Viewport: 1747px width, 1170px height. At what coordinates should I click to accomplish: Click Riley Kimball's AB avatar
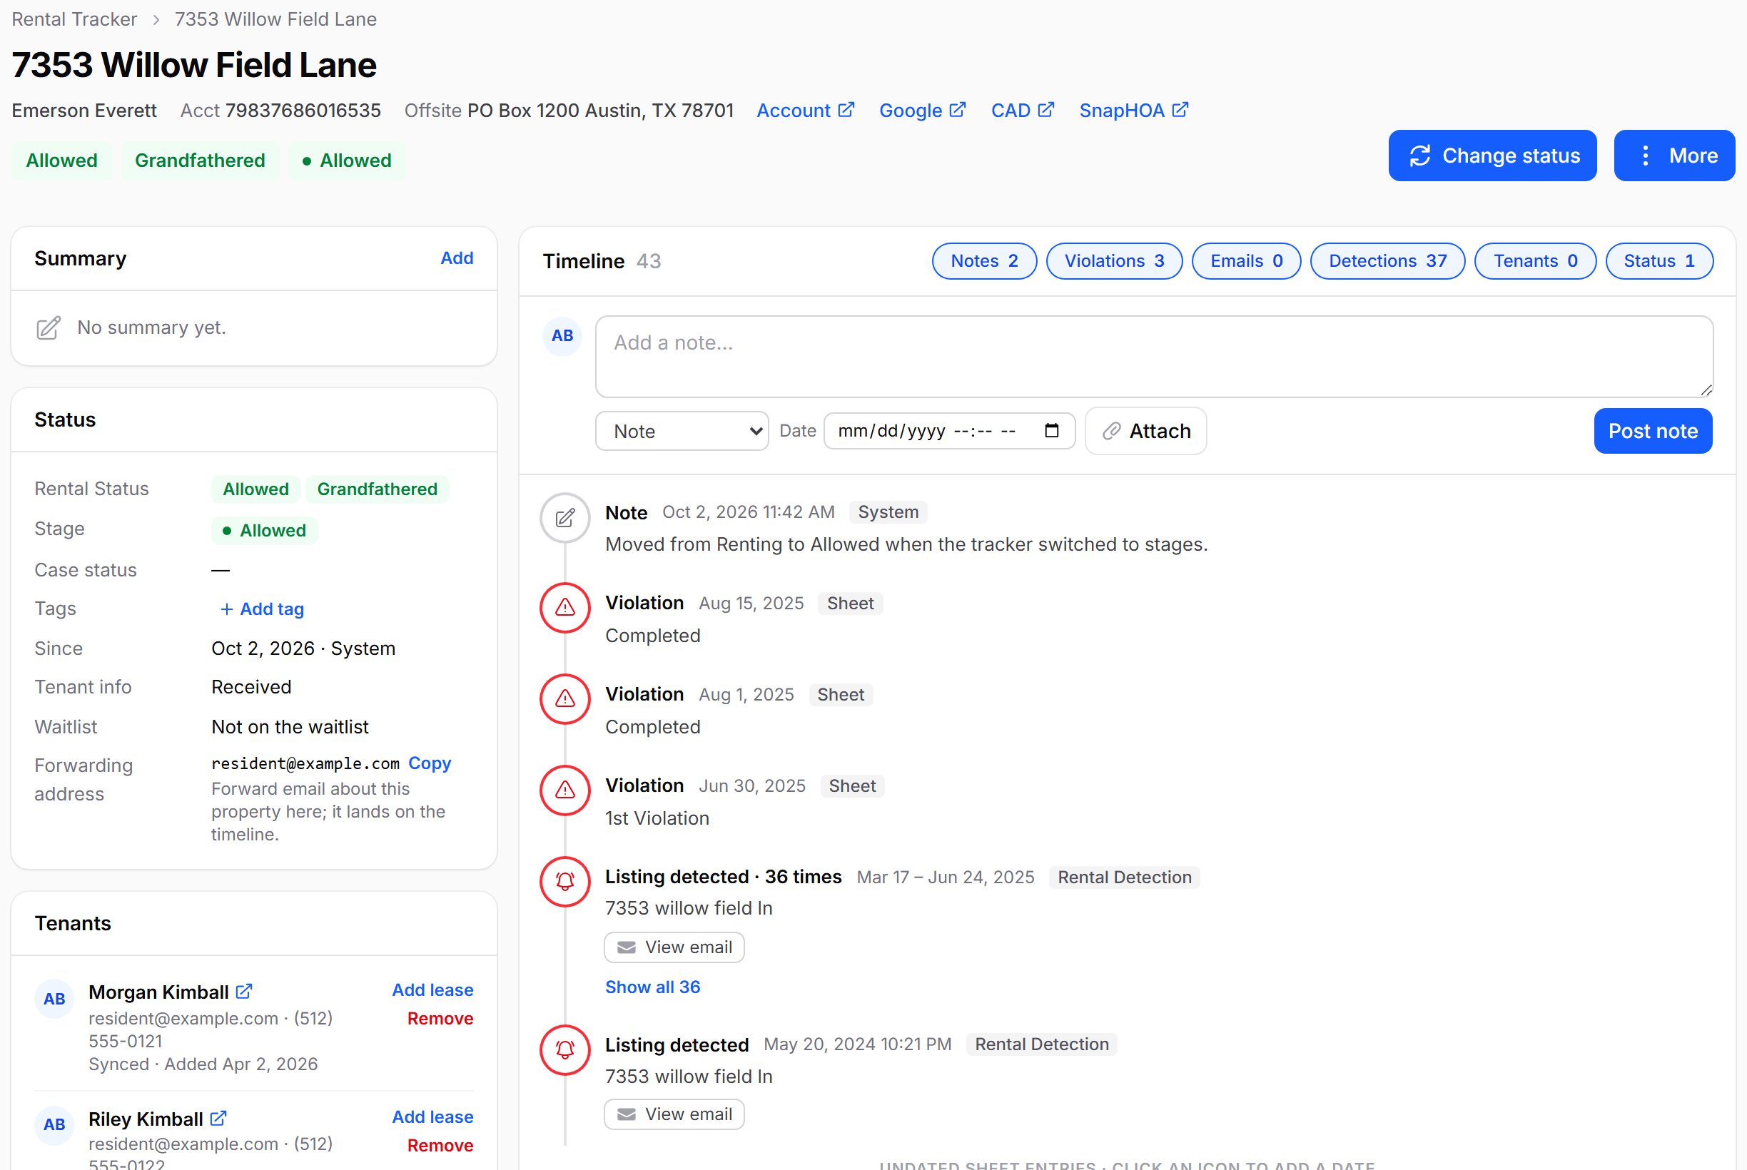click(x=54, y=1125)
